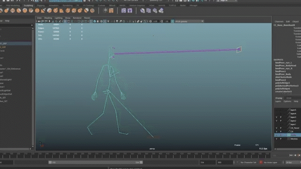Click the first purple square shelf icon
The width and height of the screenshot is (301, 169).
coord(124,10)
